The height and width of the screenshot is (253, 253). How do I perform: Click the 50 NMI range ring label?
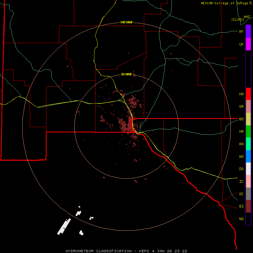click(x=126, y=74)
